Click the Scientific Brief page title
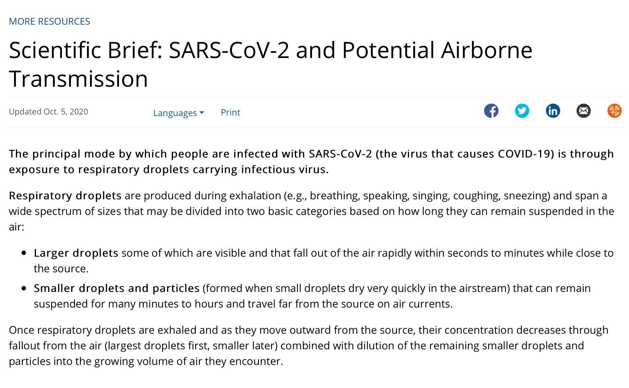629x388 pixels. pos(270,51)
